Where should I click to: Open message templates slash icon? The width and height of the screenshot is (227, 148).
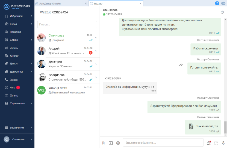tap(110, 143)
